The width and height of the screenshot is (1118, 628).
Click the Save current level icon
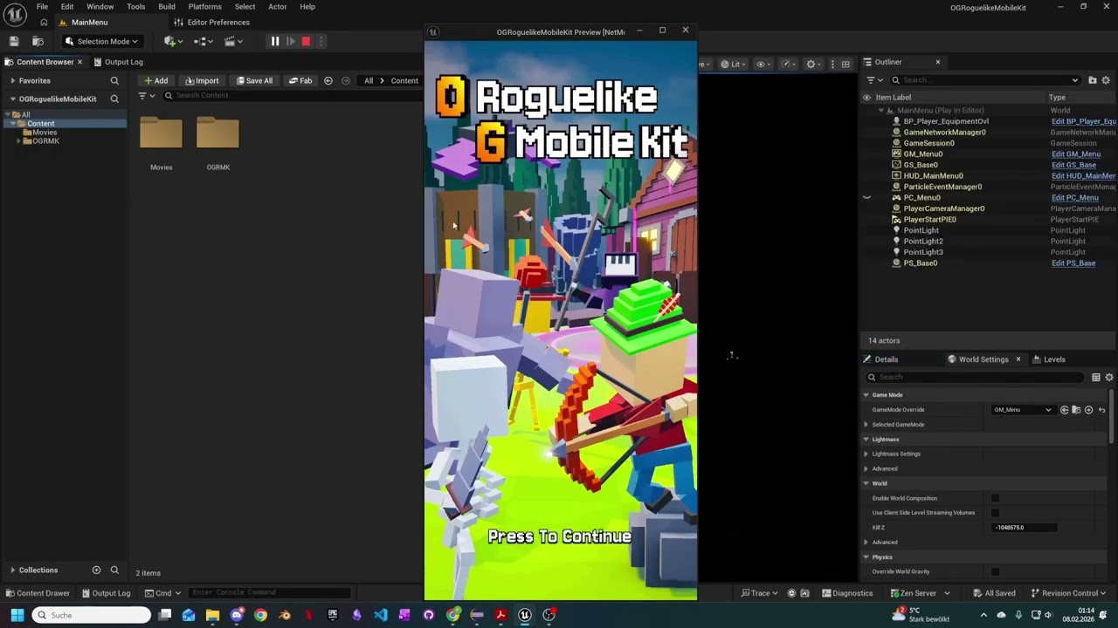14,41
